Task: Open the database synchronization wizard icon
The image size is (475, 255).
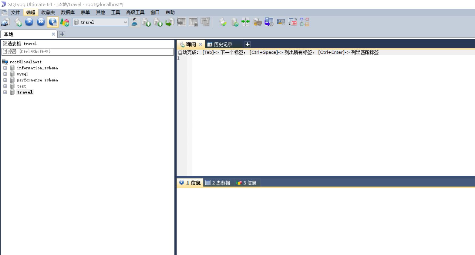Action: click(x=234, y=22)
